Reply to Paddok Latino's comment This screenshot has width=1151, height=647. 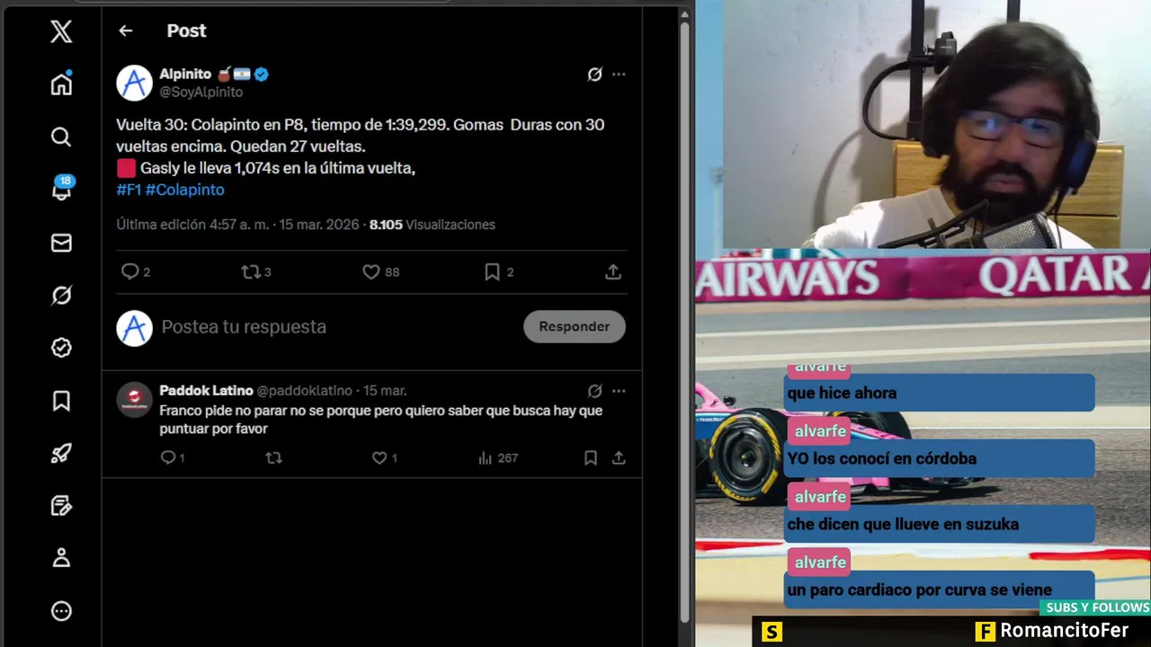(x=172, y=458)
